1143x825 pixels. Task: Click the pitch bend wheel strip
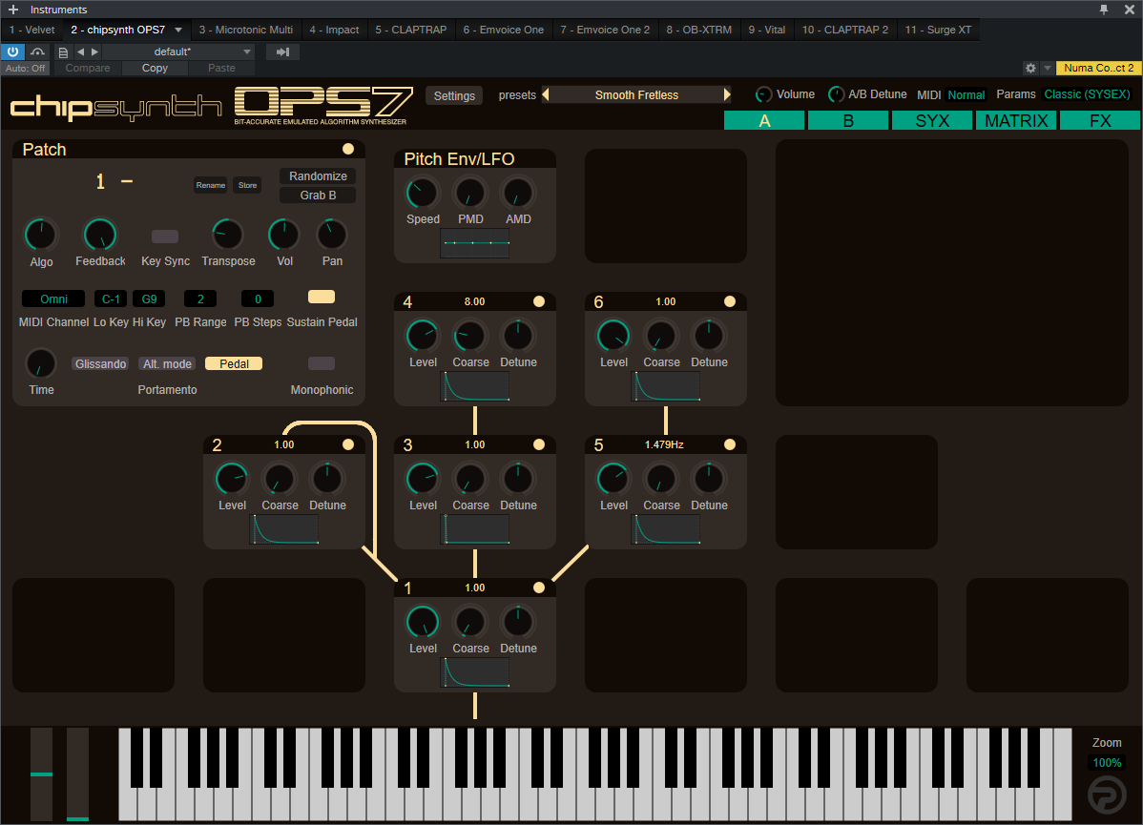[41, 774]
